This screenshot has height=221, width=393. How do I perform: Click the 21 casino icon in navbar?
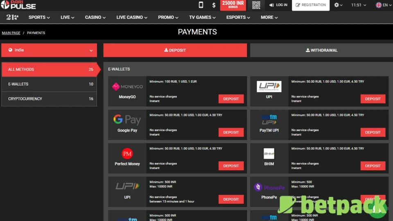coord(12,17)
